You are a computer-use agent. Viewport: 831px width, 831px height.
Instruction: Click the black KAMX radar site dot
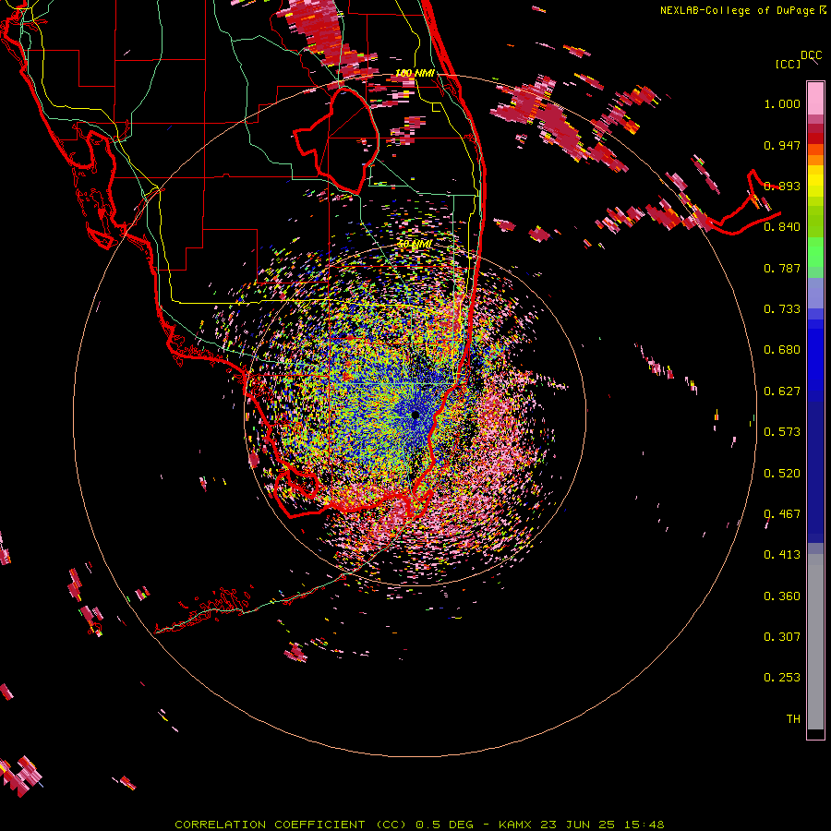tap(415, 415)
